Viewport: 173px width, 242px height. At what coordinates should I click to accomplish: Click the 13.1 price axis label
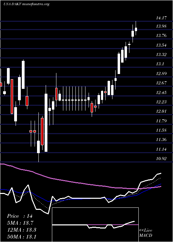tap(160, 64)
